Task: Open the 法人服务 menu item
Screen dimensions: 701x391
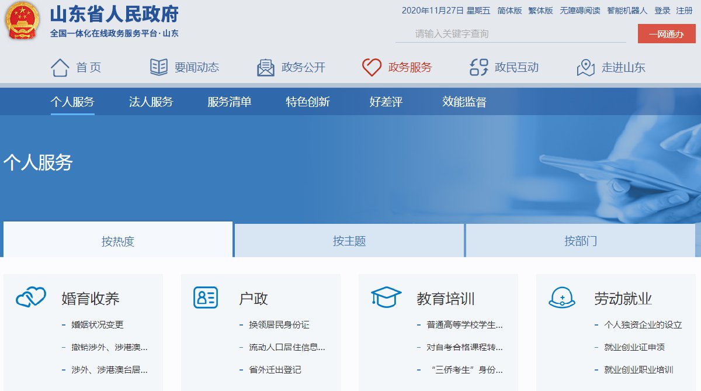Action: pos(151,102)
